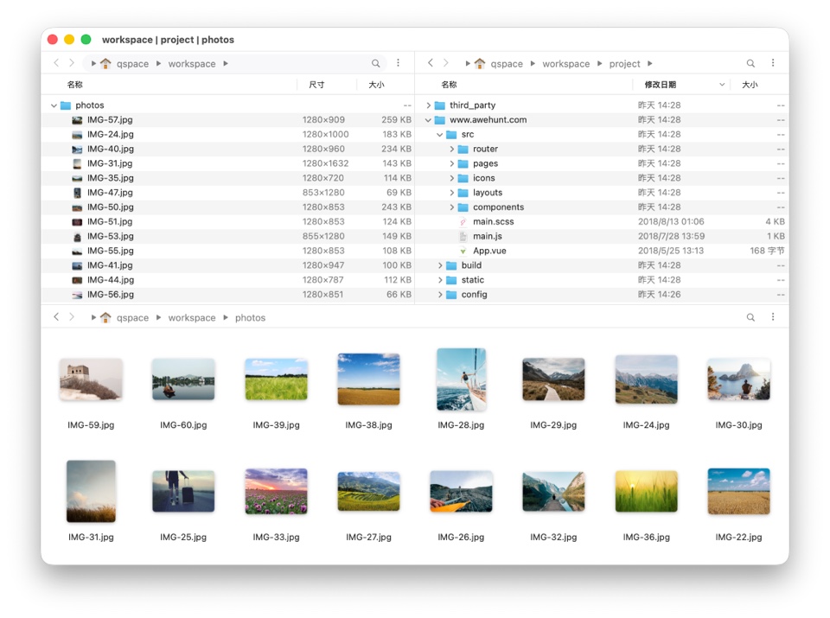
Task: Click photos in bottom breadcrumb path
Action: [250, 318]
